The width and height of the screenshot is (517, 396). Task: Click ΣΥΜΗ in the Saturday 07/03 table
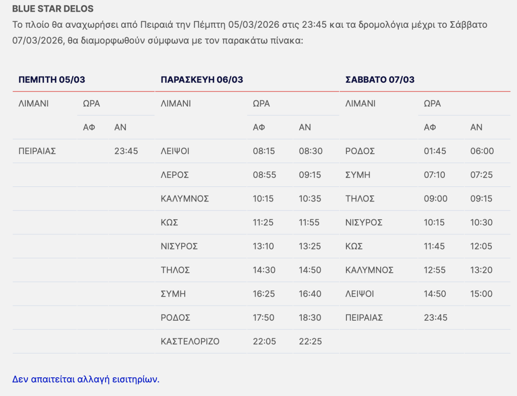[357, 175]
